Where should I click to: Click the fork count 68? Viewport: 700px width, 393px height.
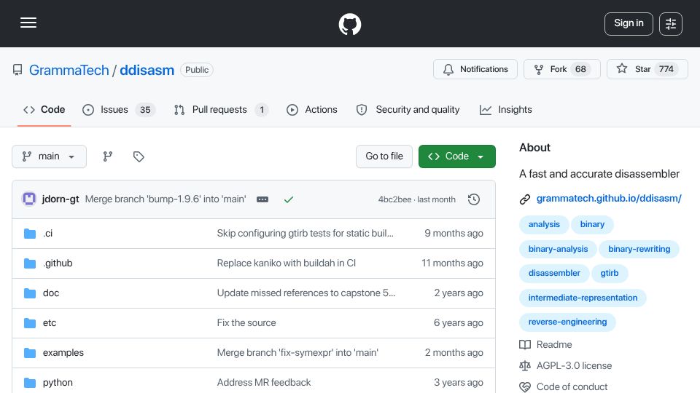click(x=580, y=69)
